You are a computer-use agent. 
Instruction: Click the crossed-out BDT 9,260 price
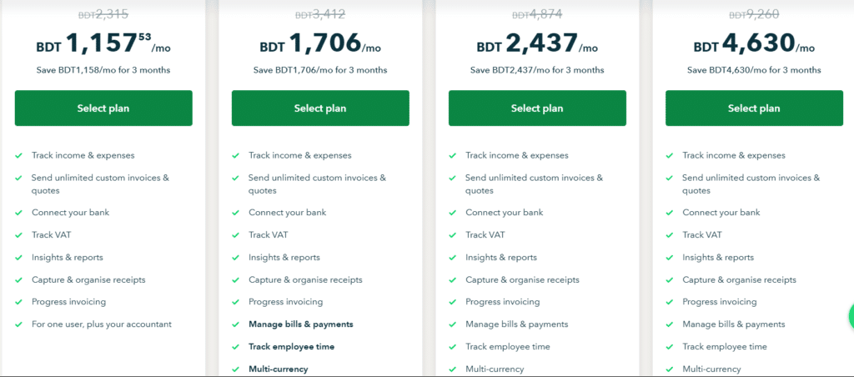point(754,15)
